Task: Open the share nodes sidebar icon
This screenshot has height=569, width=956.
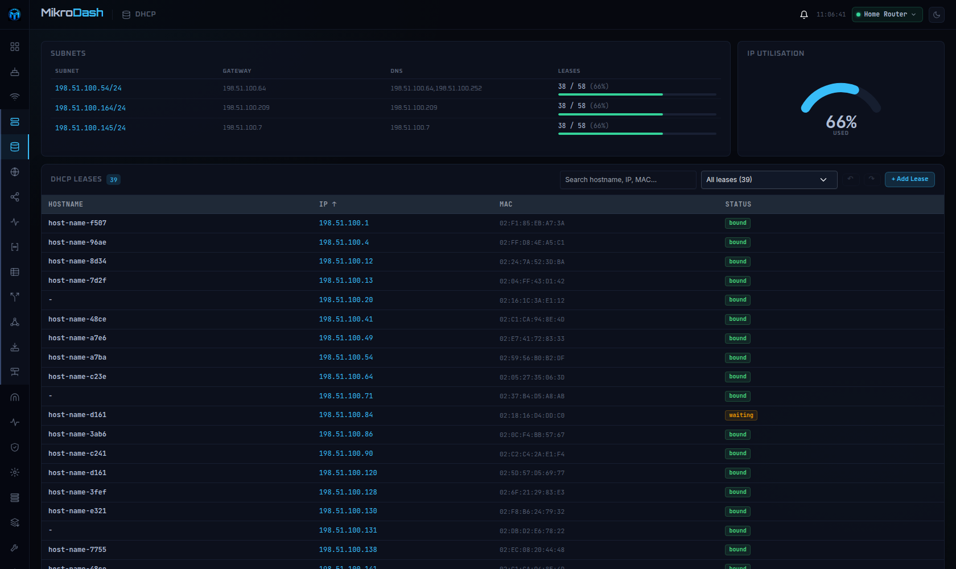Action: tap(15, 197)
